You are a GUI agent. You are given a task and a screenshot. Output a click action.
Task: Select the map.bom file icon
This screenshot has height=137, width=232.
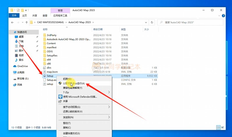click(45, 72)
